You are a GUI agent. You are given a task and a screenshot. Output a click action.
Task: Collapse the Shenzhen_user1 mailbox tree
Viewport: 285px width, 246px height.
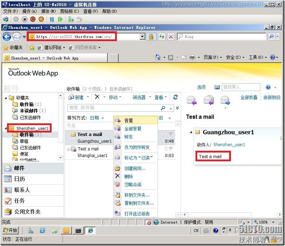click(x=6, y=128)
